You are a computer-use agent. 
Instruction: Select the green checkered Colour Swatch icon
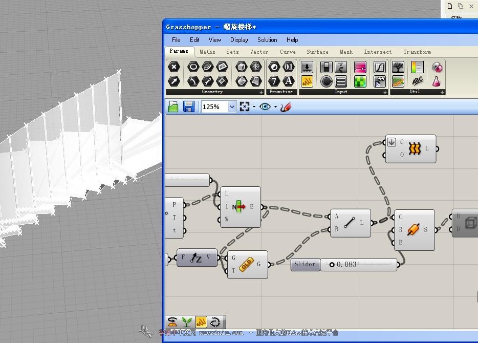click(360, 81)
